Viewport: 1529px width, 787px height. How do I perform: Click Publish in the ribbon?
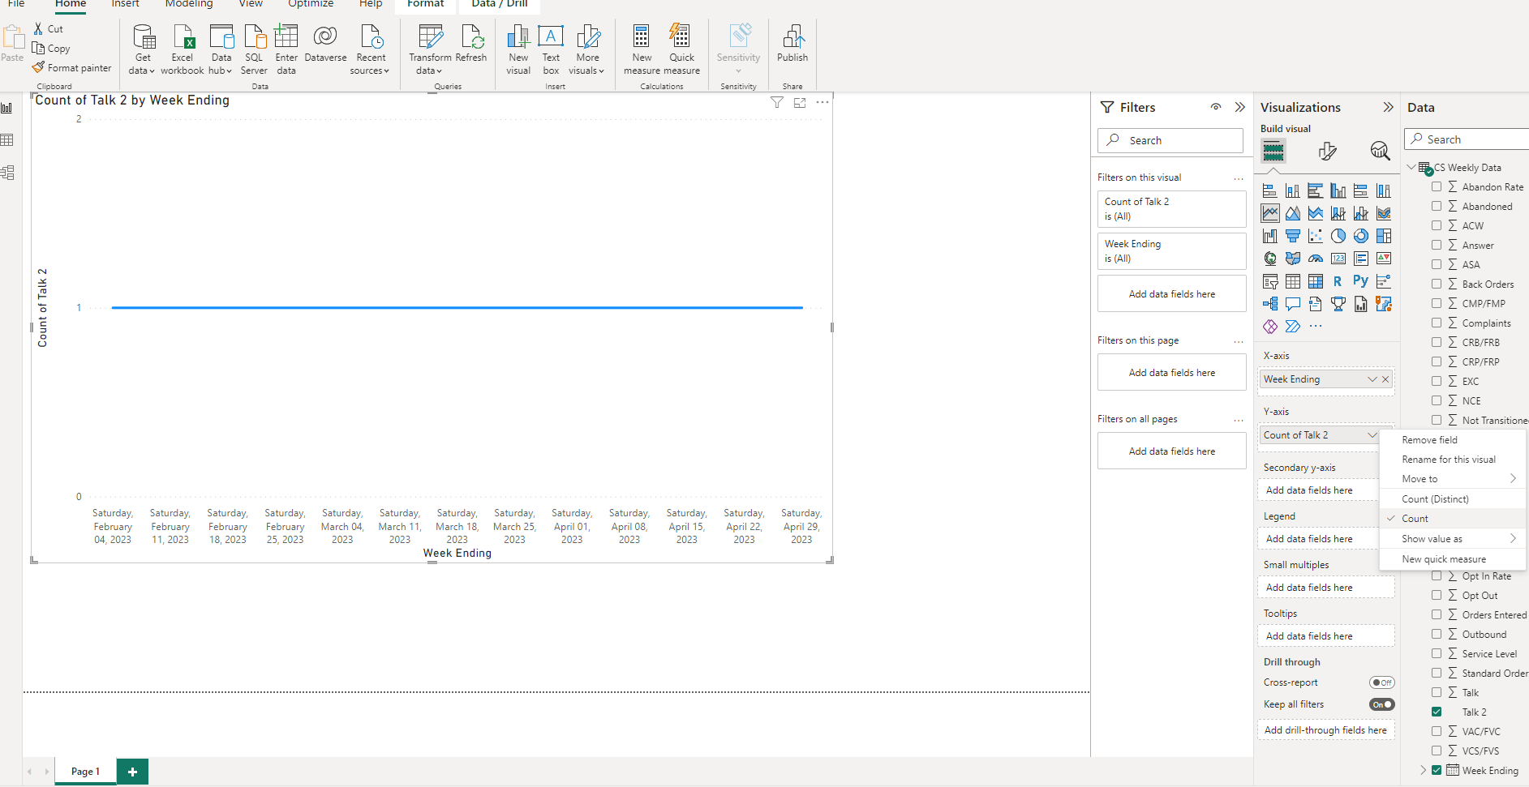tap(792, 44)
